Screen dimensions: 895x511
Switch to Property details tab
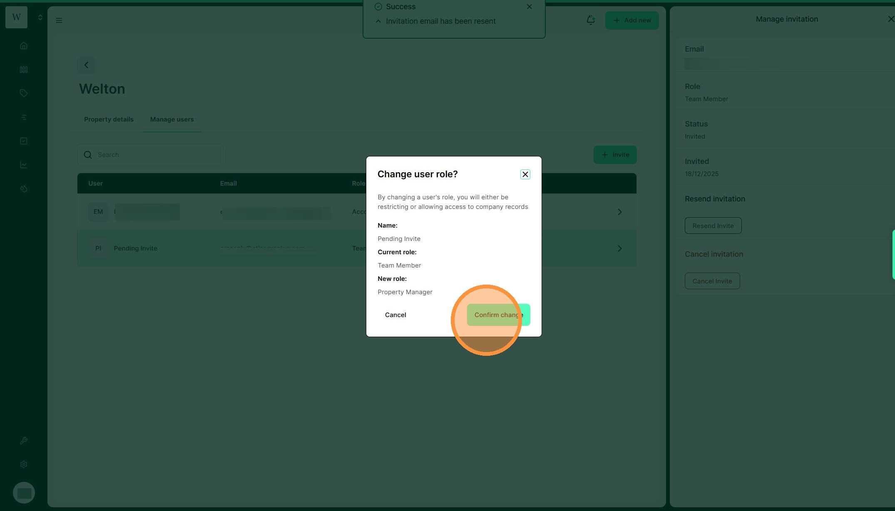(109, 119)
